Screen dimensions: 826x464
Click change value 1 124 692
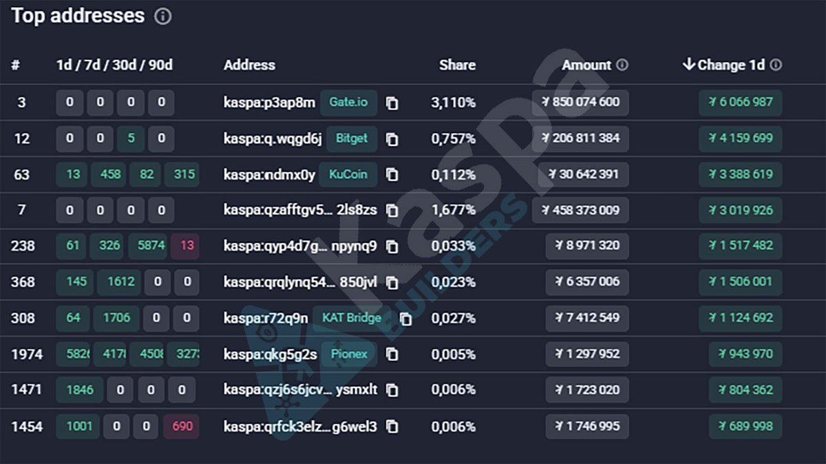[x=741, y=318]
